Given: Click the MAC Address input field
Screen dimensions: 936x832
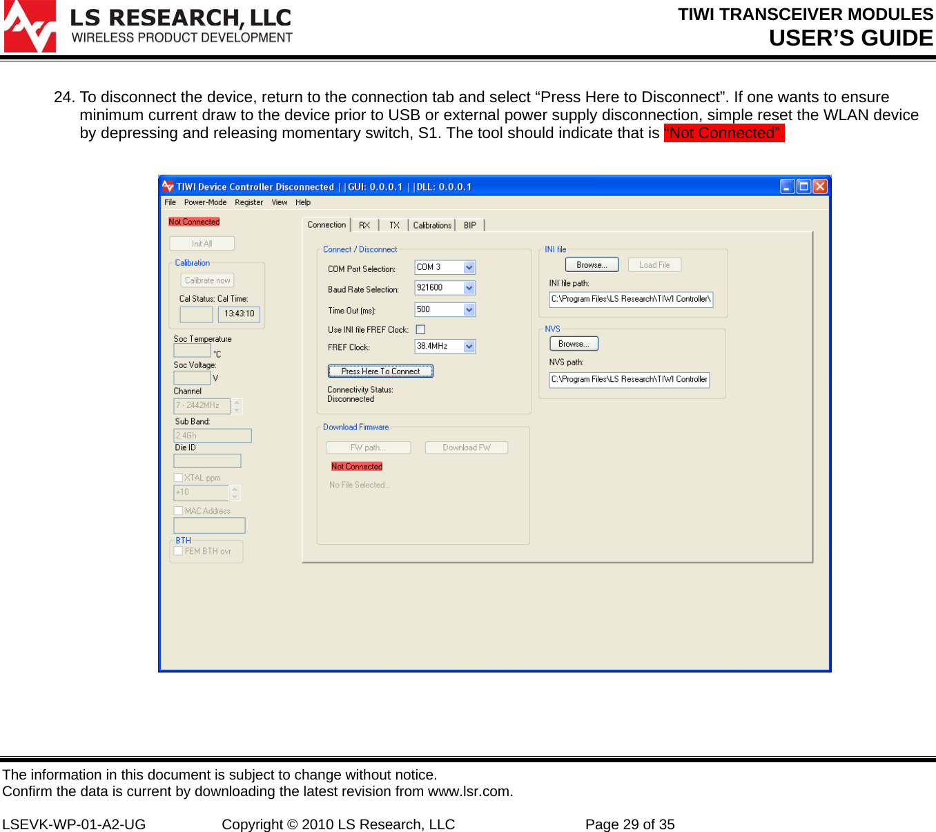Looking at the screenshot, I should (209, 525).
